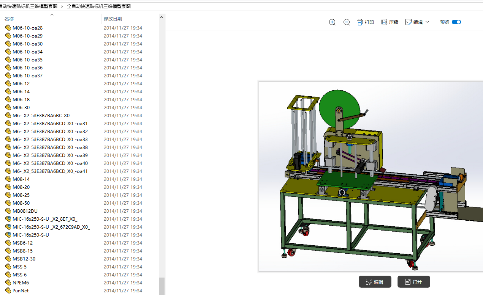The image size is (483, 295).
Task: Expand the edit (编辑) dropdown arrow
Action: (427, 22)
